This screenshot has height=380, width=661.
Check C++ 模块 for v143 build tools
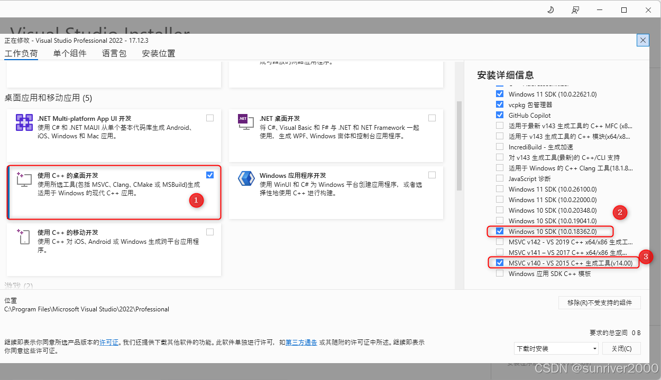coord(500,136)
